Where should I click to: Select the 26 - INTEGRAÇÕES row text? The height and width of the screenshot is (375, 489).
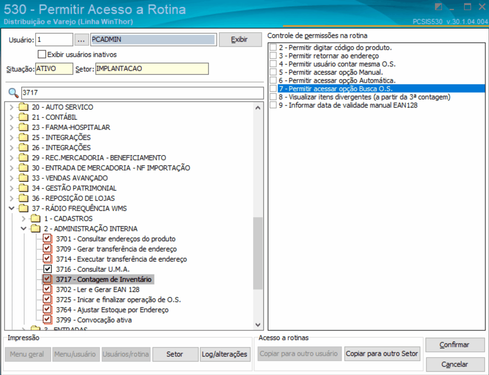click(x=61, y=147)
